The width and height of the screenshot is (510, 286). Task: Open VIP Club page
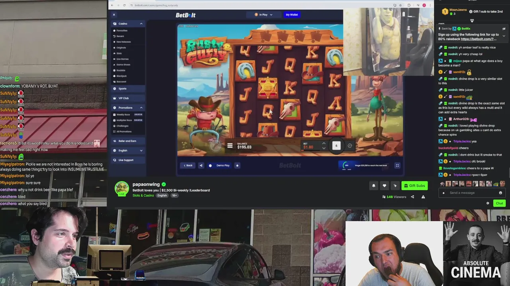pos(128,98)
